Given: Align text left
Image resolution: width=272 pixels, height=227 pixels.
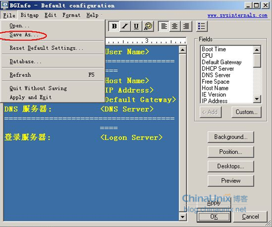Looking at the screenshot, I should (164, 26).
